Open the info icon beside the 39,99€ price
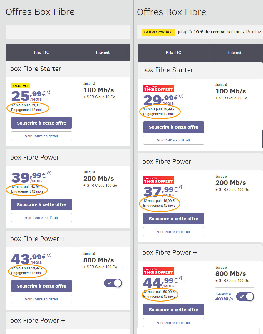This screenshot has width=263, height=334. (49, 173)
